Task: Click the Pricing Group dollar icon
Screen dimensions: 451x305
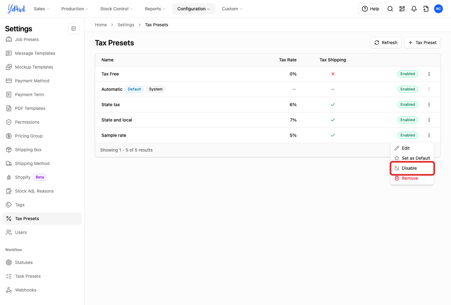Action: click(9, 136)
